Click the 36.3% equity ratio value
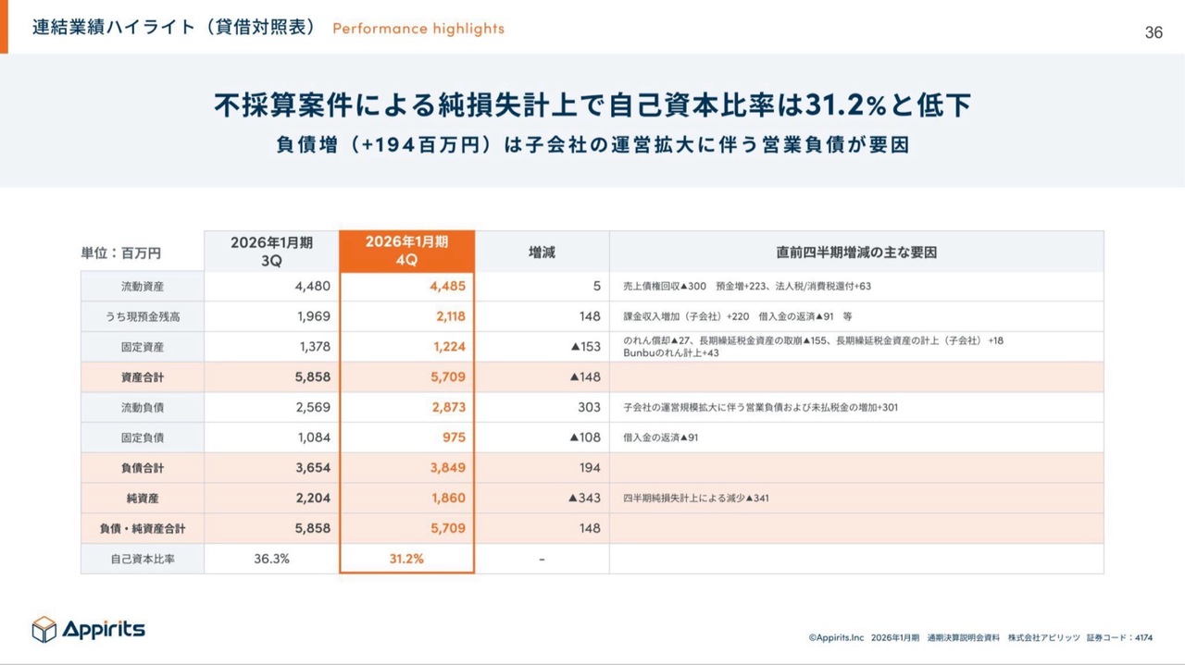 271,559
